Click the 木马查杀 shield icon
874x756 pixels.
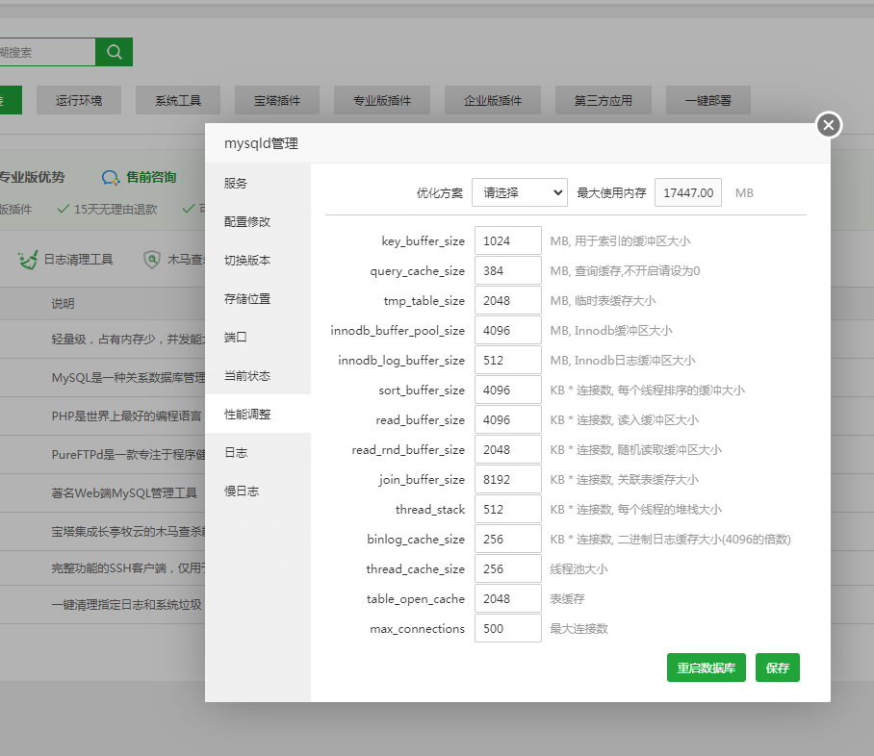(x=152, y=260)
